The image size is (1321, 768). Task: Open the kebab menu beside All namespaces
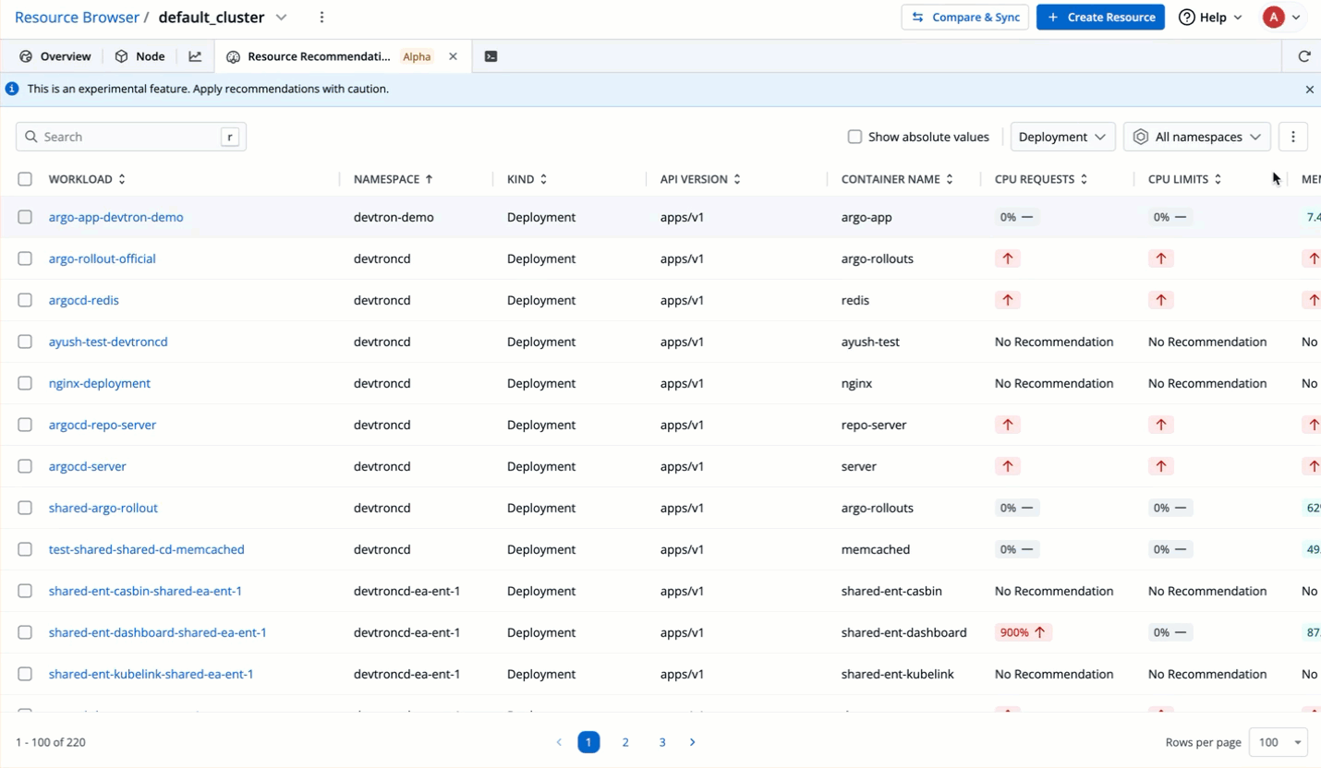pyautogui.click(x=1293, y=137)
